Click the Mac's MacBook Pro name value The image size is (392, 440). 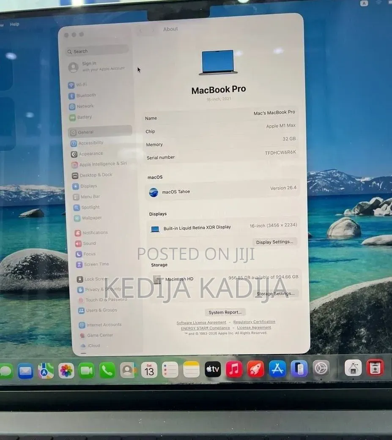(x=274, y=112)
